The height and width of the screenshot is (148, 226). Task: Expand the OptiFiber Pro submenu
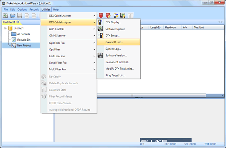[x=68, y=43]
